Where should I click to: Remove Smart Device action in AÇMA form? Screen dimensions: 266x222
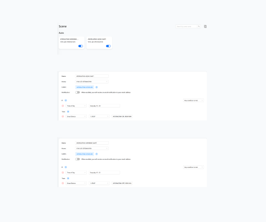point(63,116)
